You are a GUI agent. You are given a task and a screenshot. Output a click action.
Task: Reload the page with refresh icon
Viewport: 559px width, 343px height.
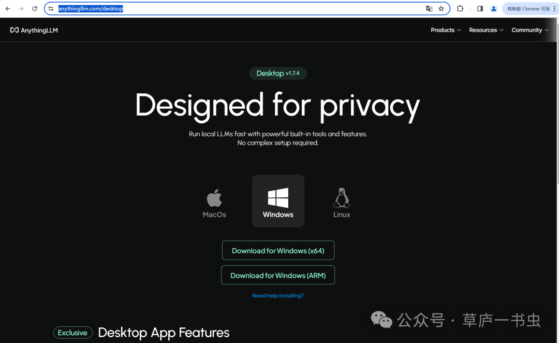[35, 9]
